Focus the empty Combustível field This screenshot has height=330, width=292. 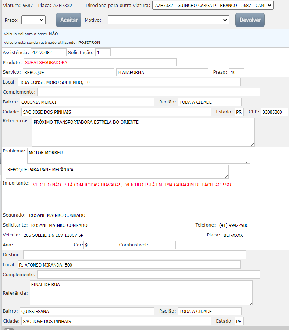coord(162,245)
